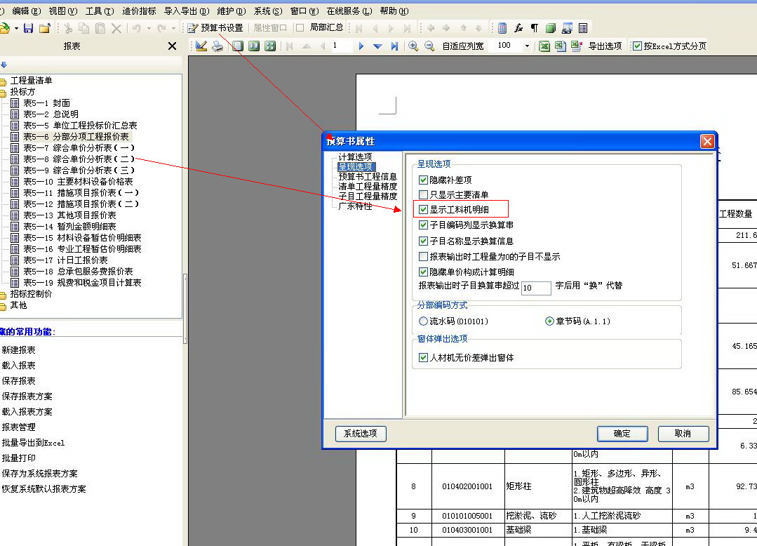Open the 造价指标 menu
Image resolution: width=757 pixels, height=546 pixels.
click(139, 11)
